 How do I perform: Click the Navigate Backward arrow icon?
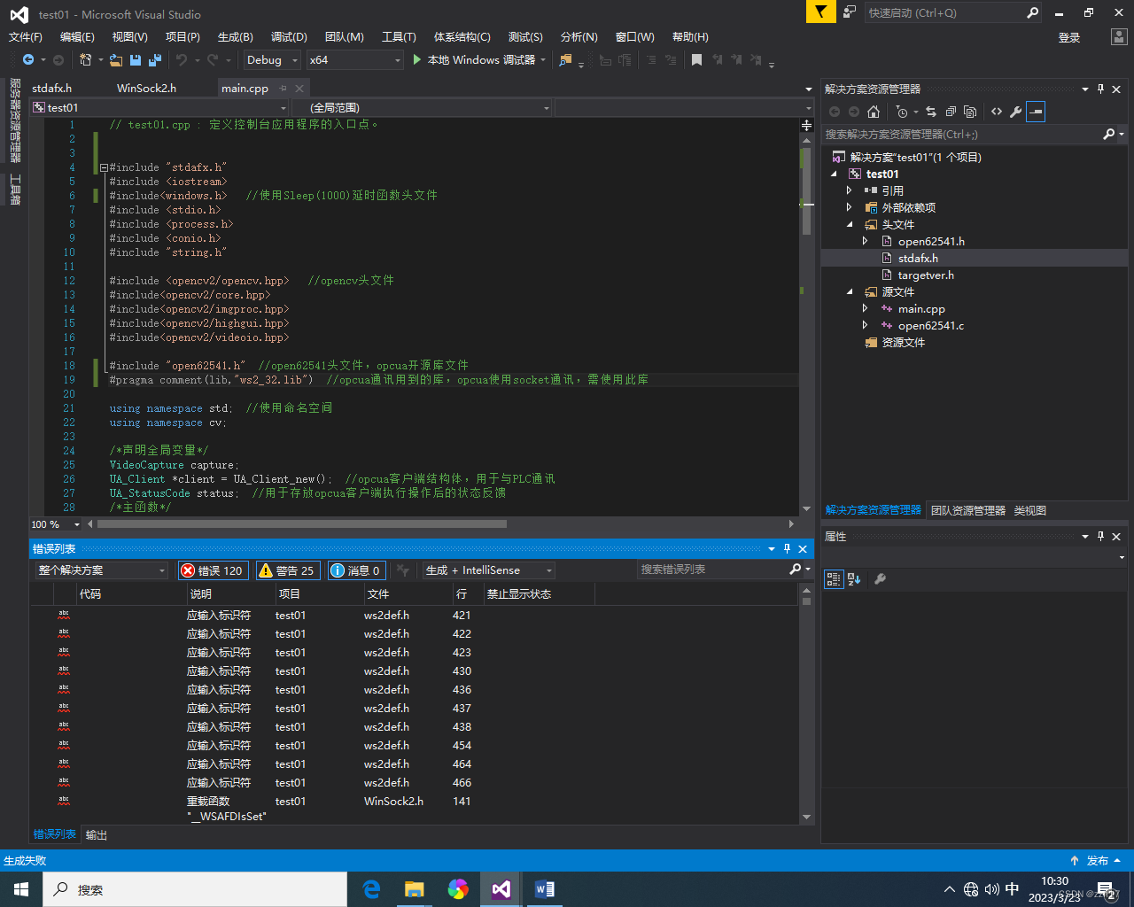coord(28,59)
